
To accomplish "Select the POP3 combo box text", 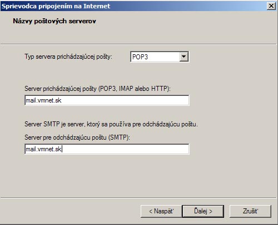I will point(140,57).
